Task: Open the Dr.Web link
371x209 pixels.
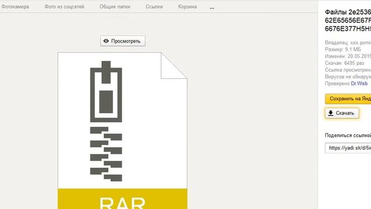Action: [x=359, y=84]
